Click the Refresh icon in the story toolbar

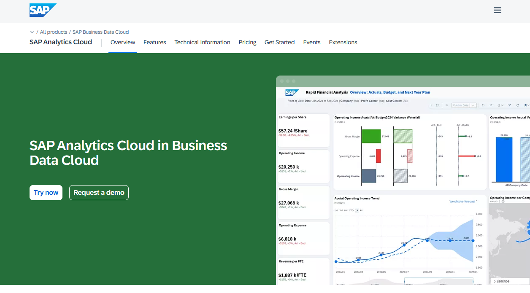[x=518, y=105]
